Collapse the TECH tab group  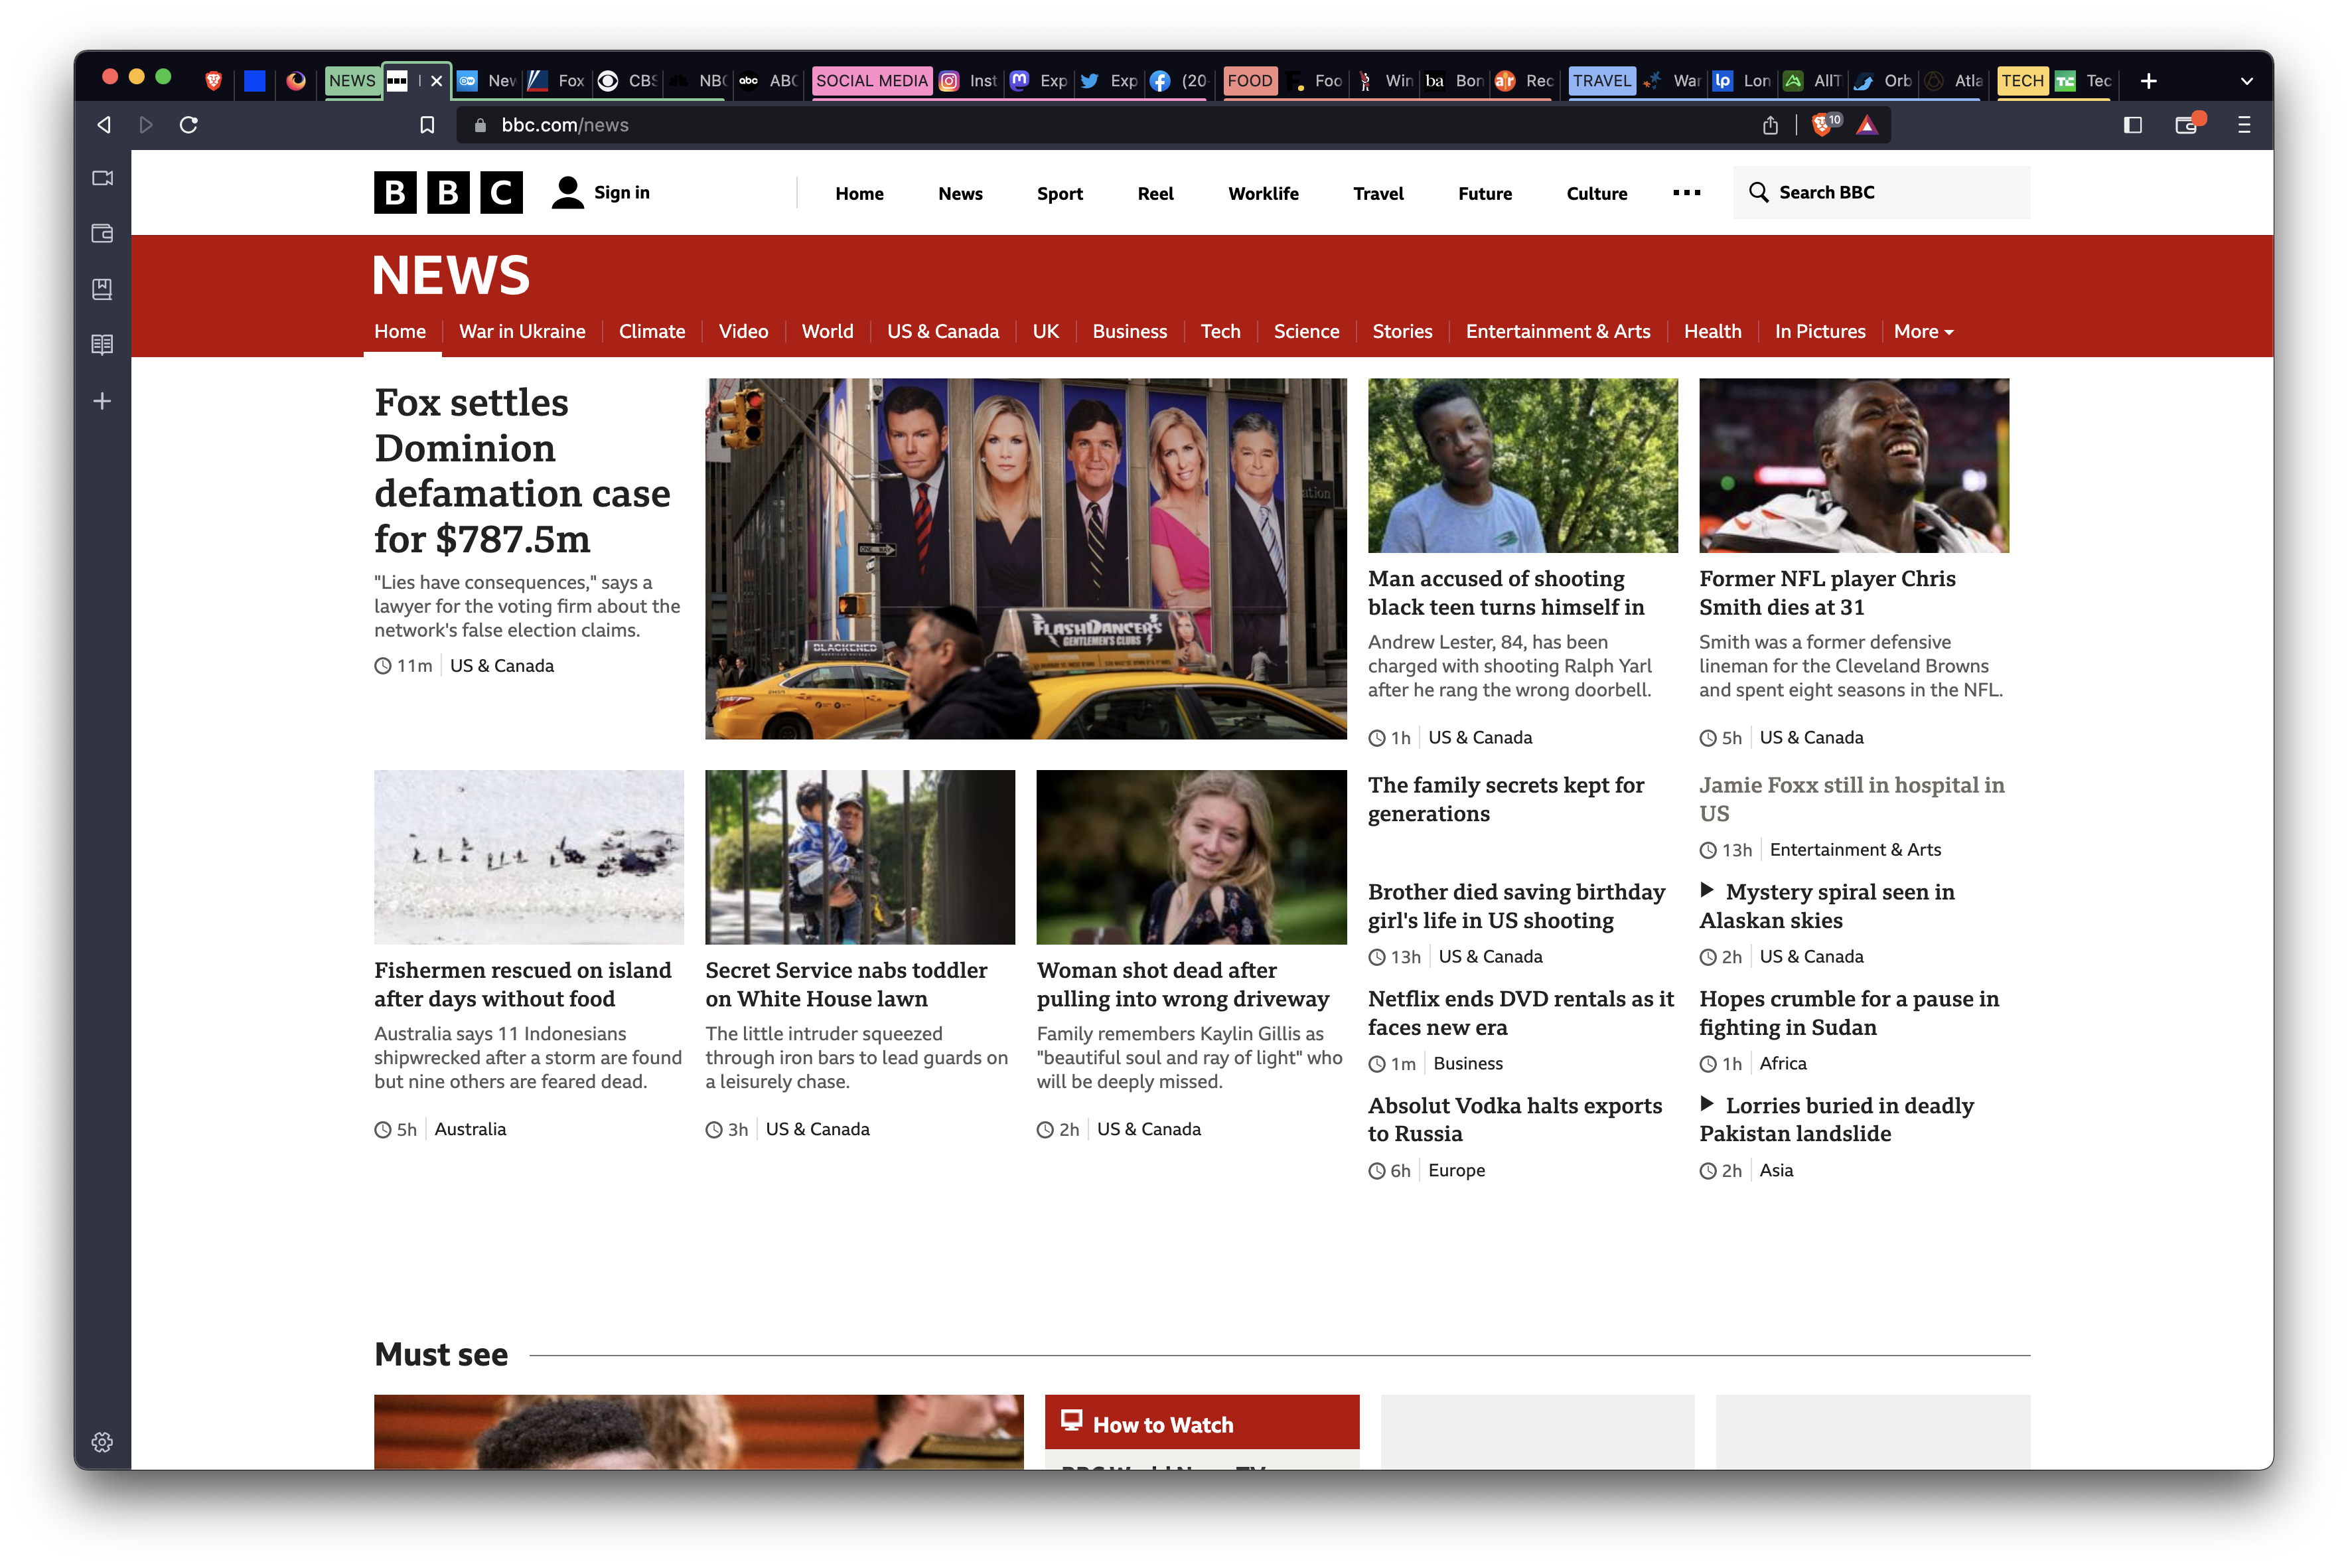click(x=2022, y=81)
